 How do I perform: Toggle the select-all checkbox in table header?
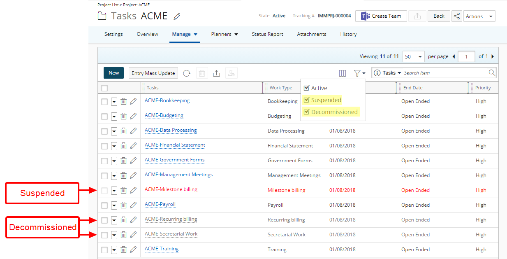tap(104, 88)
